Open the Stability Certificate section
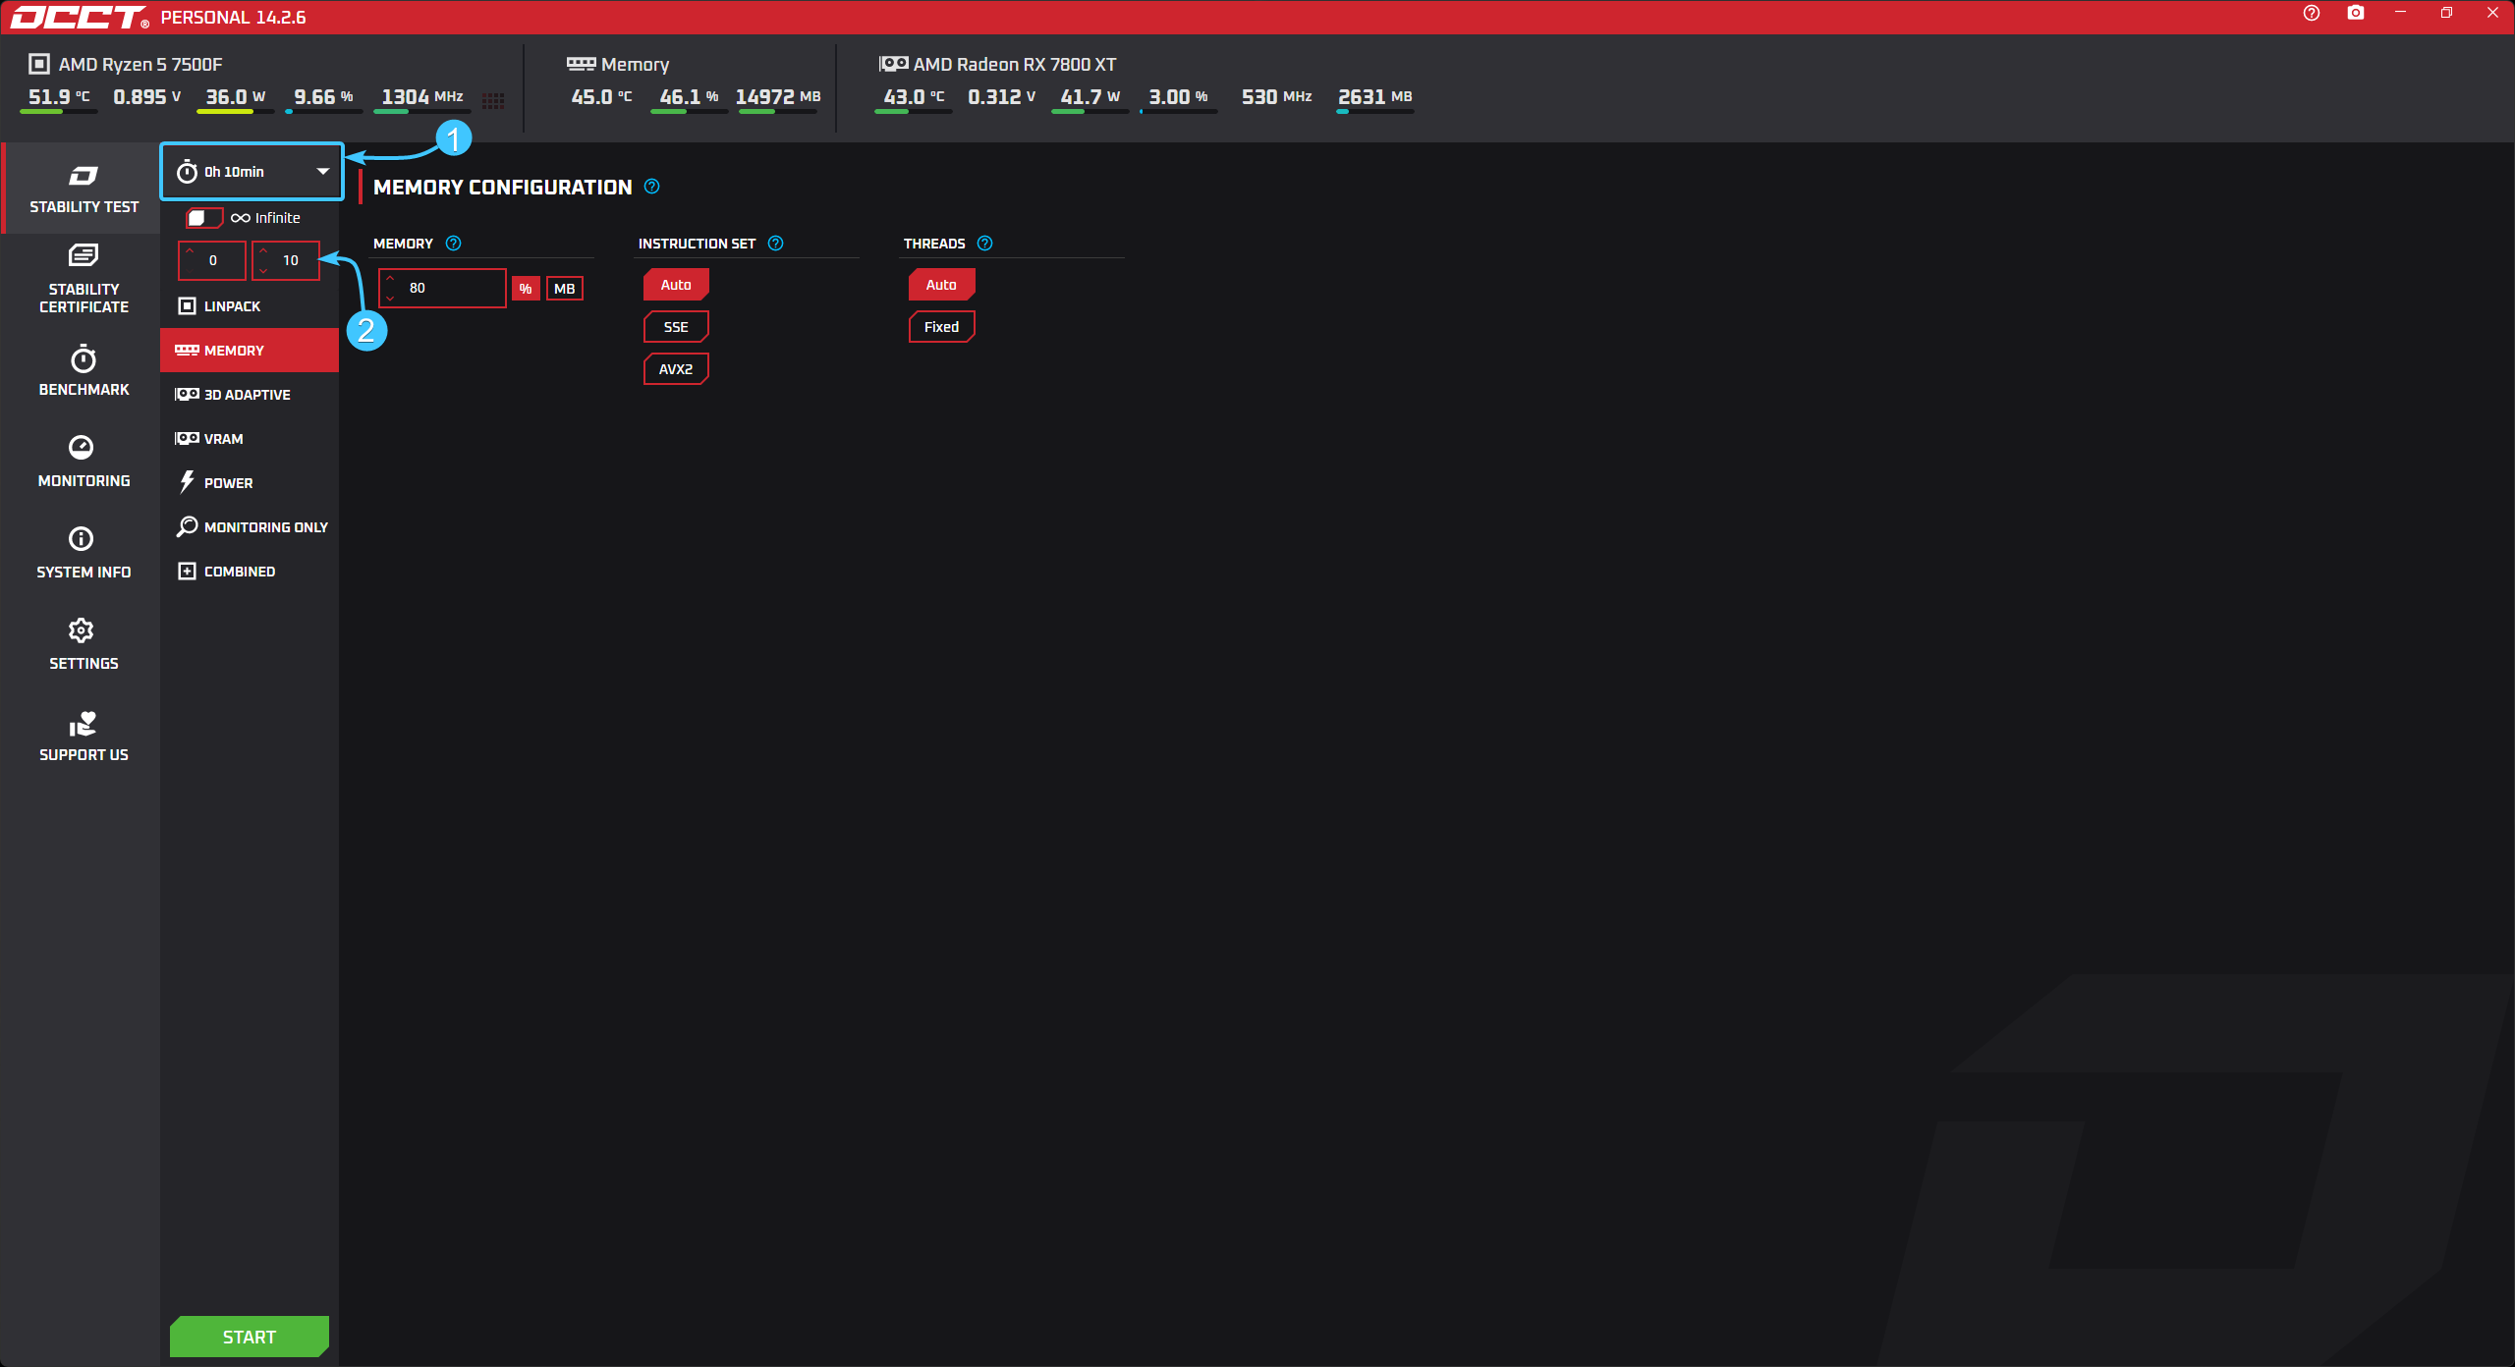 coord(84,279)
